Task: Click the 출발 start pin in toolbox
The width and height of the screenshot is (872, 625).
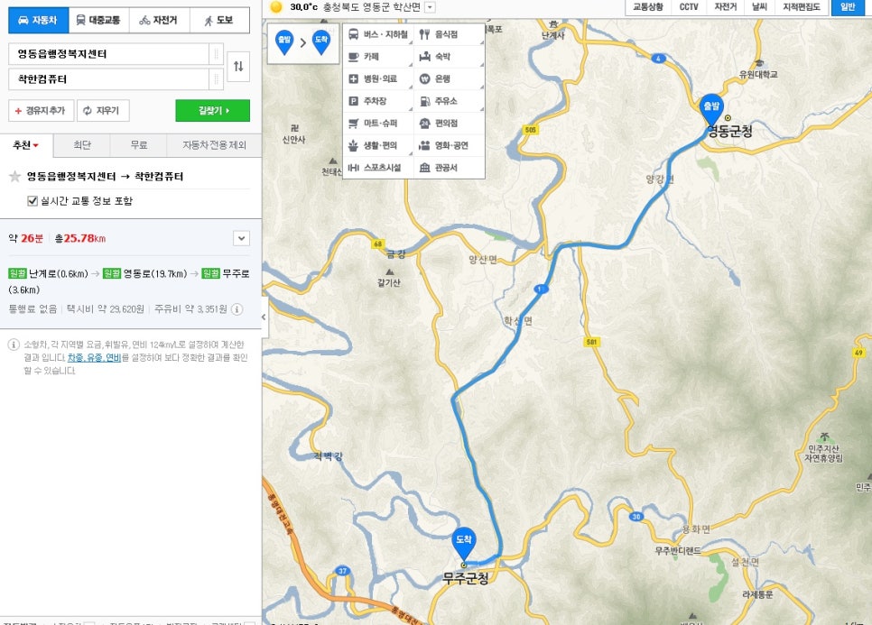Action: point(284,42)
